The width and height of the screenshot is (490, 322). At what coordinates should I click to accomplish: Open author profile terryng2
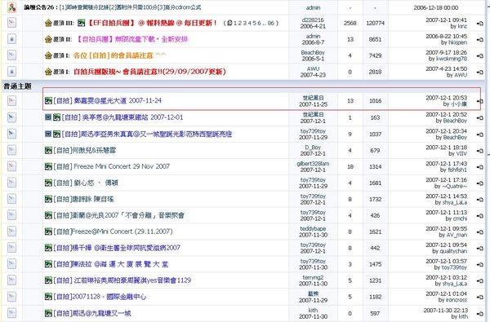[x=313, y=277]
